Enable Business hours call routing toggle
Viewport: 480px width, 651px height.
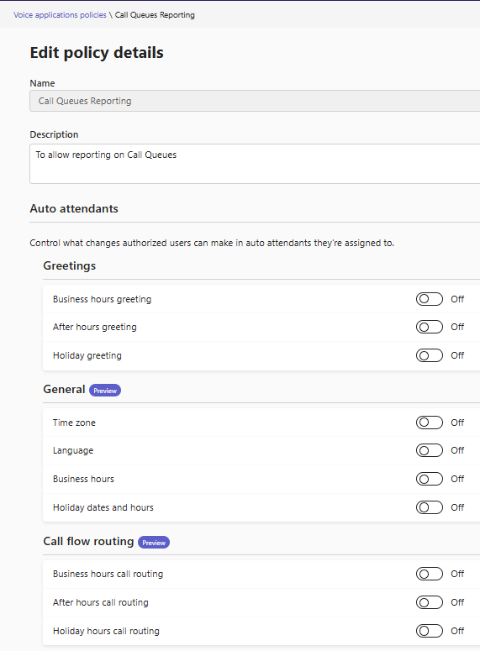click(430, 574)
